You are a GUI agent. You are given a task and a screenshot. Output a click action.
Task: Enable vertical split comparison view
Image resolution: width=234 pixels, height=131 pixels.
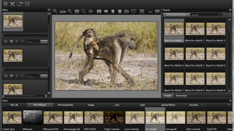tap(106, 11)
